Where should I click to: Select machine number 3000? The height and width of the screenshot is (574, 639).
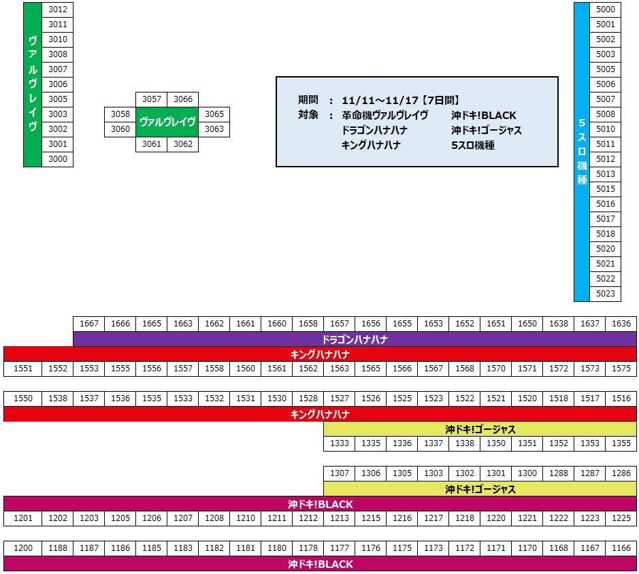point(58,159)
